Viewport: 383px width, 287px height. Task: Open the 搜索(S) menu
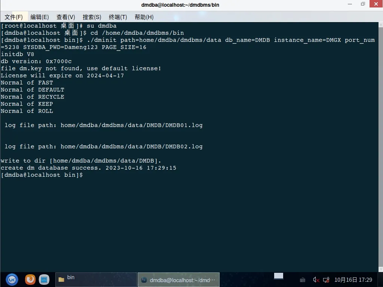tap(92, 17)
